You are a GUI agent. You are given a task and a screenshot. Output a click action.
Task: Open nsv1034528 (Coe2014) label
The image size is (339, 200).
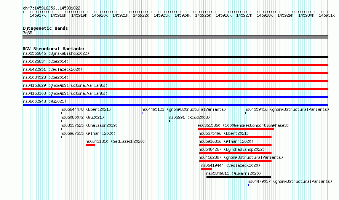(46, 77)
